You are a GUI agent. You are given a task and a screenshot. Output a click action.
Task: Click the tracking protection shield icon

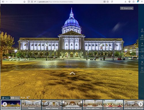point(29,2)
